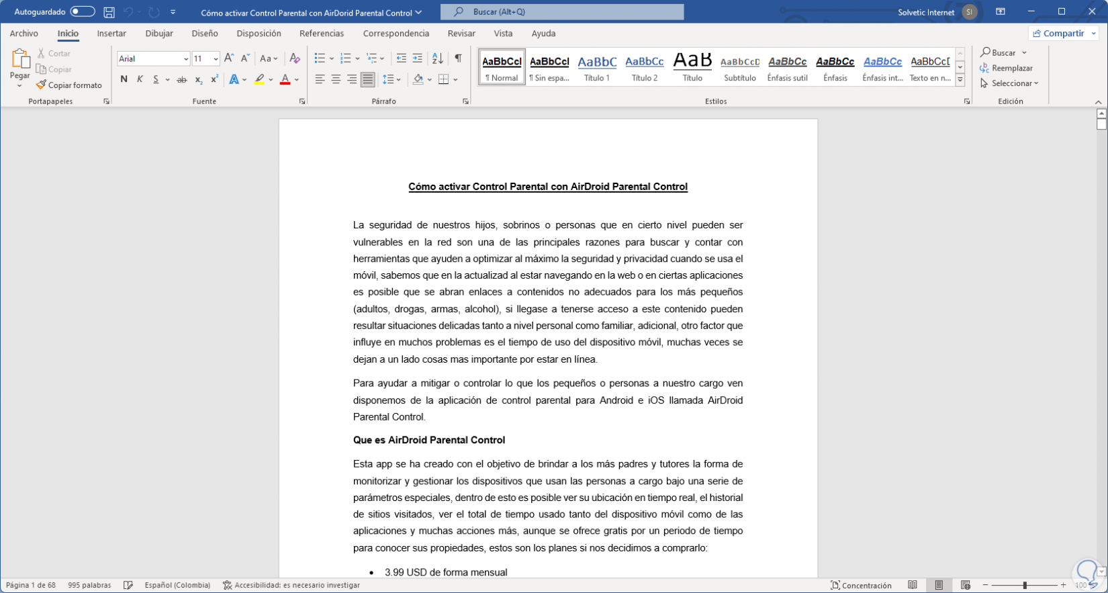Open the Archivo tab
The image size is (1108, 593).
coord(24,34)
